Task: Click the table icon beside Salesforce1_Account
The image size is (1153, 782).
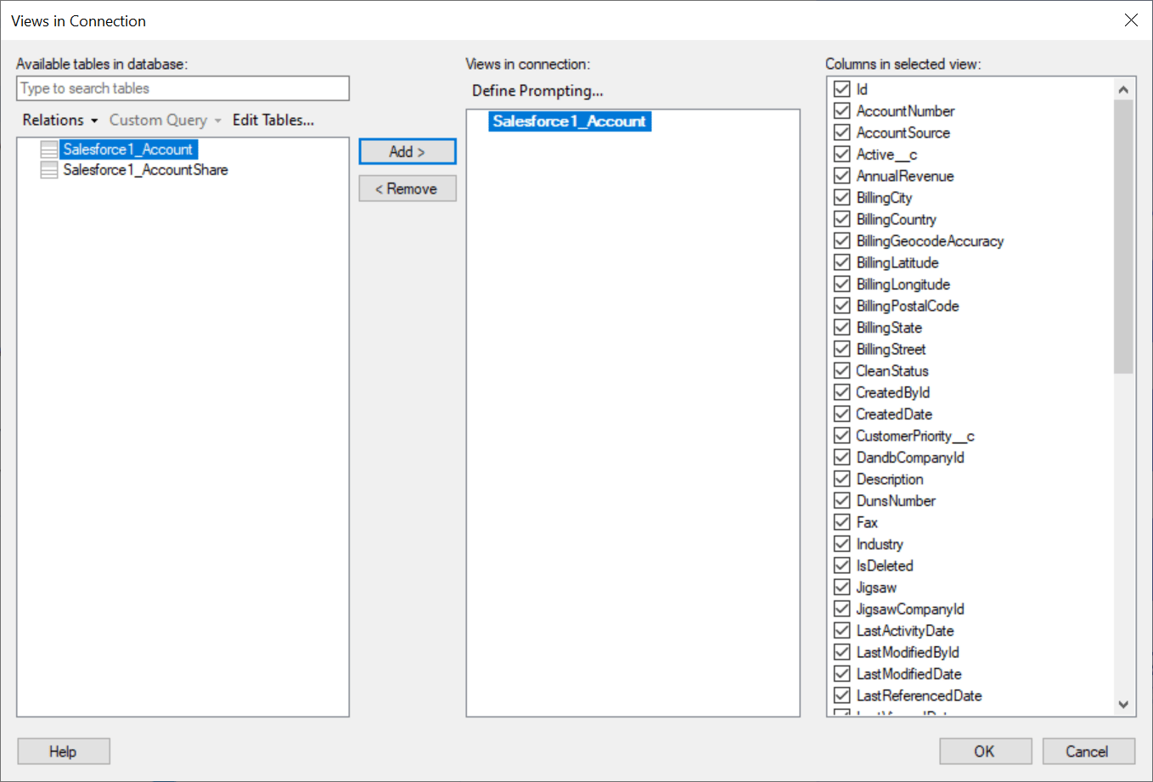Action: click(x=48, y=149)
